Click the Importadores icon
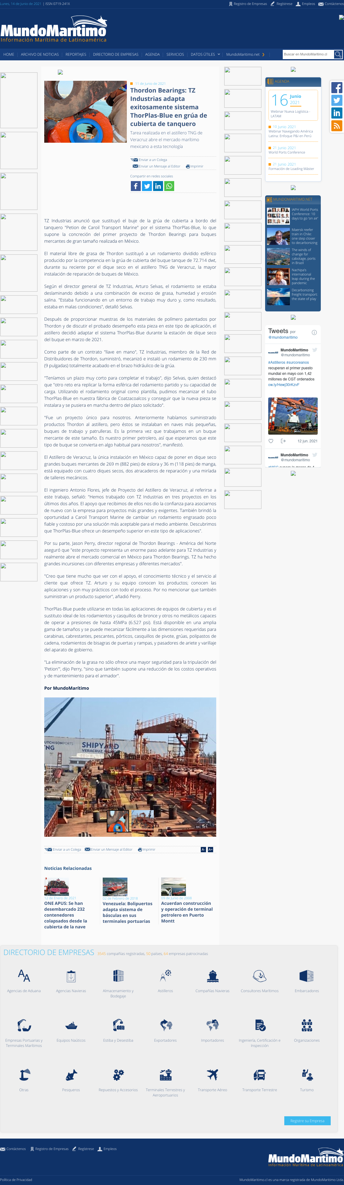Viewport: 344px width, 1185px height. click(213, 1025)
